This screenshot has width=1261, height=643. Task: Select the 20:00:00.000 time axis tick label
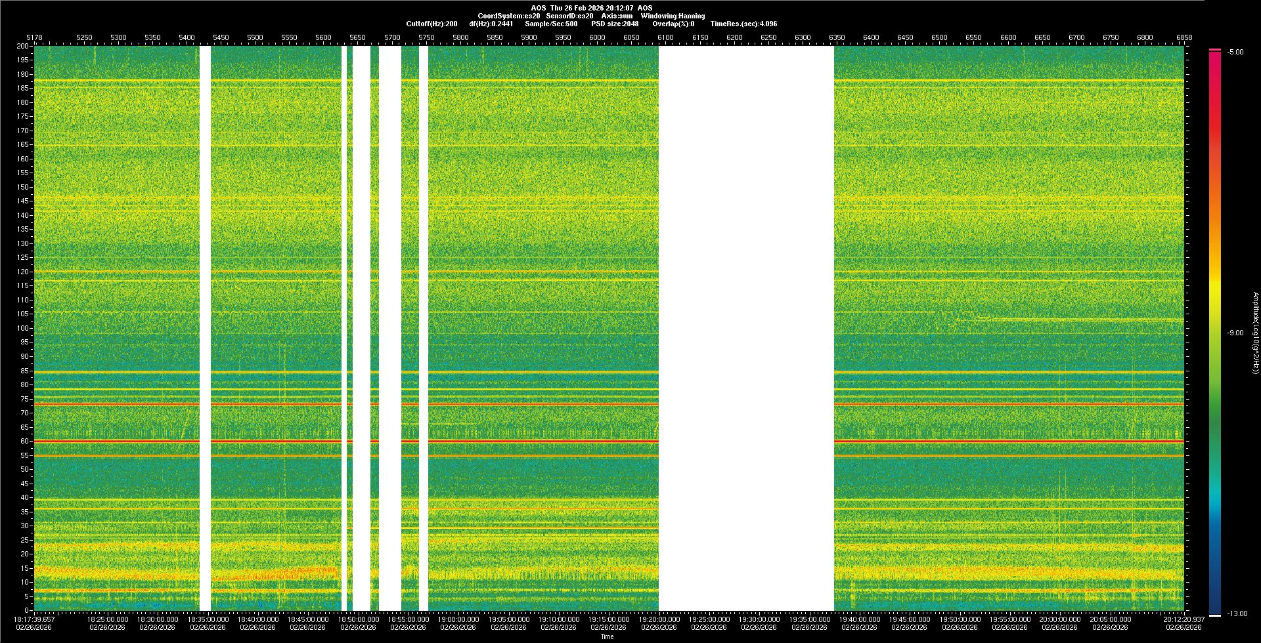click(x=1060, y=619)
